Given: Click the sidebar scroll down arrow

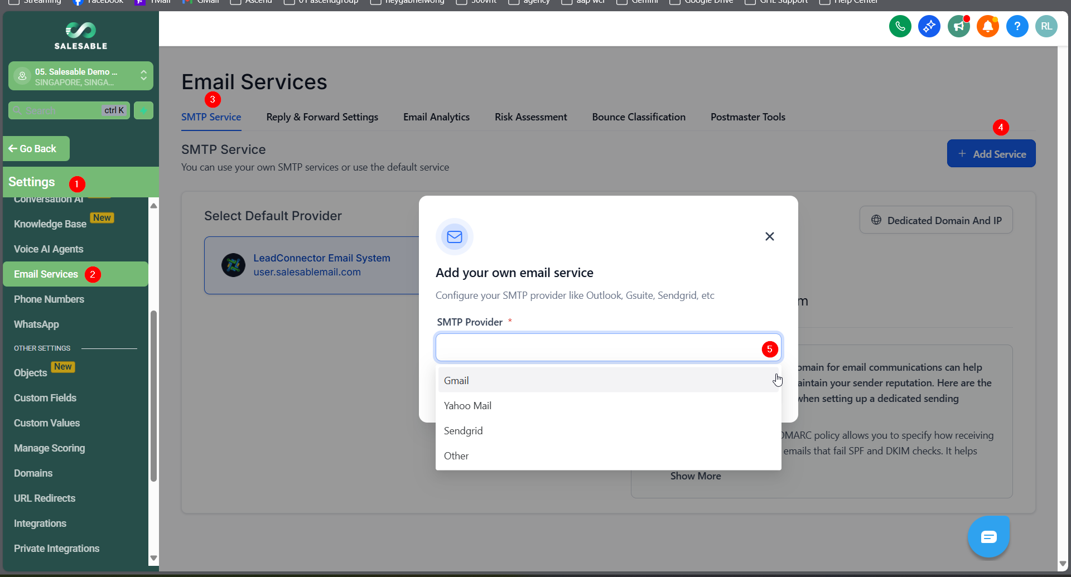Looking at the screenshot, I should [x=153, y=558].
